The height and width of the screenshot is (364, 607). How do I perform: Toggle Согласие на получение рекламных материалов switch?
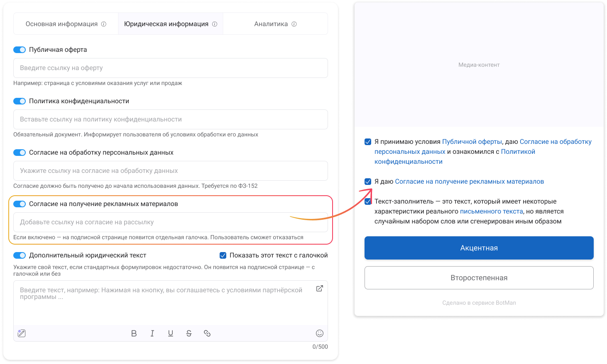tap(20, 204)
